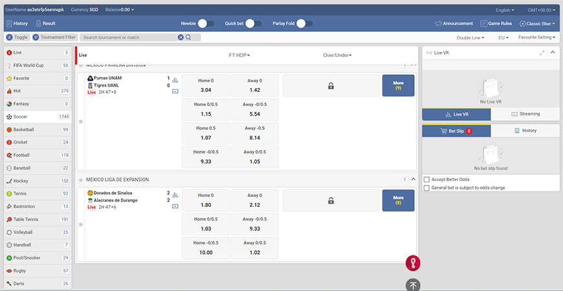The image size is (563, 291).
Task: Open statistics chart for Pumas UNAM match
Action: [175, 80]
